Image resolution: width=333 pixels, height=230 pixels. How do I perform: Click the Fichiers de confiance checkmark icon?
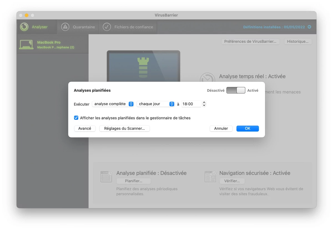pos(107,27)
